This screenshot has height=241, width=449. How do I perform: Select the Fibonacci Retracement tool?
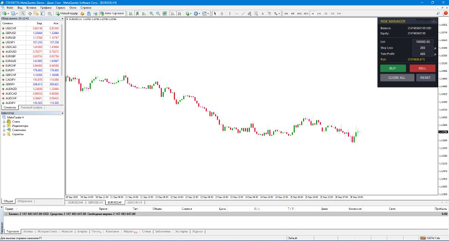pos(256,14)
